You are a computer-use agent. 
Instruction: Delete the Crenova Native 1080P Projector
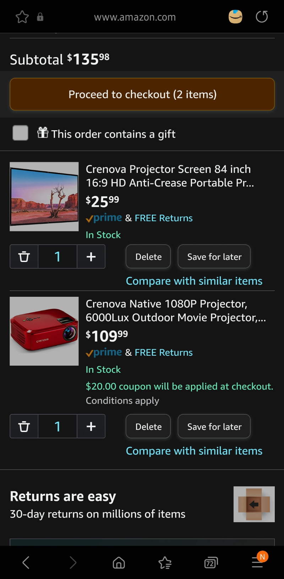point(148,426)
